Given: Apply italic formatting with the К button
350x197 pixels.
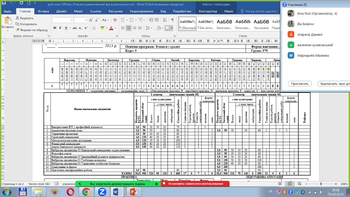Looking at the screenshot, I should click(x=60, y=28).
